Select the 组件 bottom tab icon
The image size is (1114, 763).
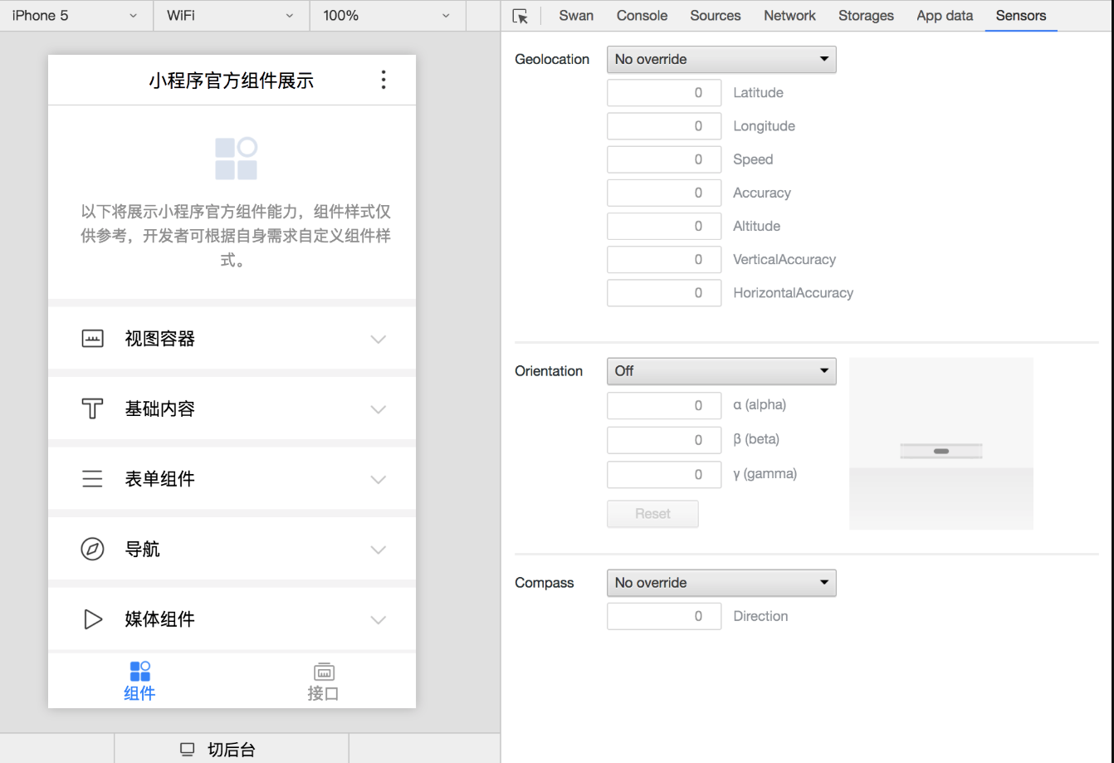(139, 671)
